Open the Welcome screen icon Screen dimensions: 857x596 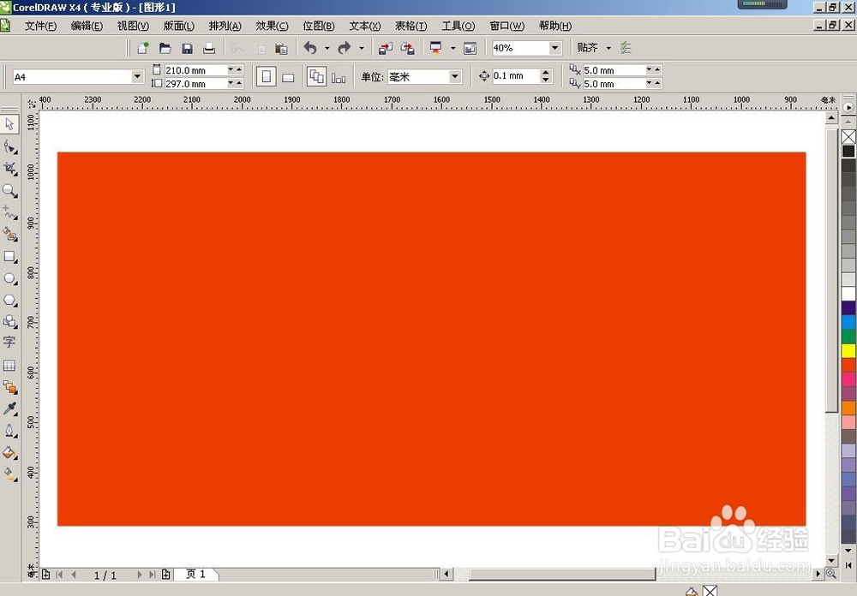[470, 48]
